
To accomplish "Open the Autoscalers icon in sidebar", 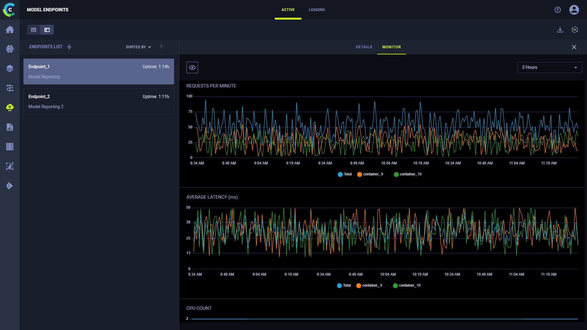I will (10, 166).
